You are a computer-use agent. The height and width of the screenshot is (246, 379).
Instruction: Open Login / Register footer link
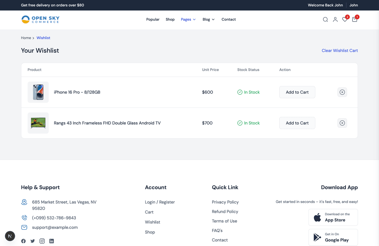pos(160,202)
